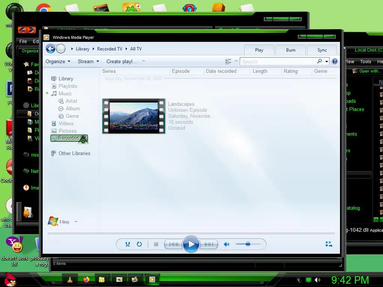Open the Stream dropdown menu
Image resolution: width=383 pixels, height=287 pixels.
click(88, 62)
